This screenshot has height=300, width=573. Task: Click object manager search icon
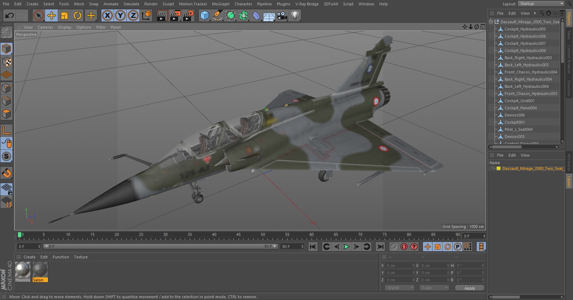(542, 13)
